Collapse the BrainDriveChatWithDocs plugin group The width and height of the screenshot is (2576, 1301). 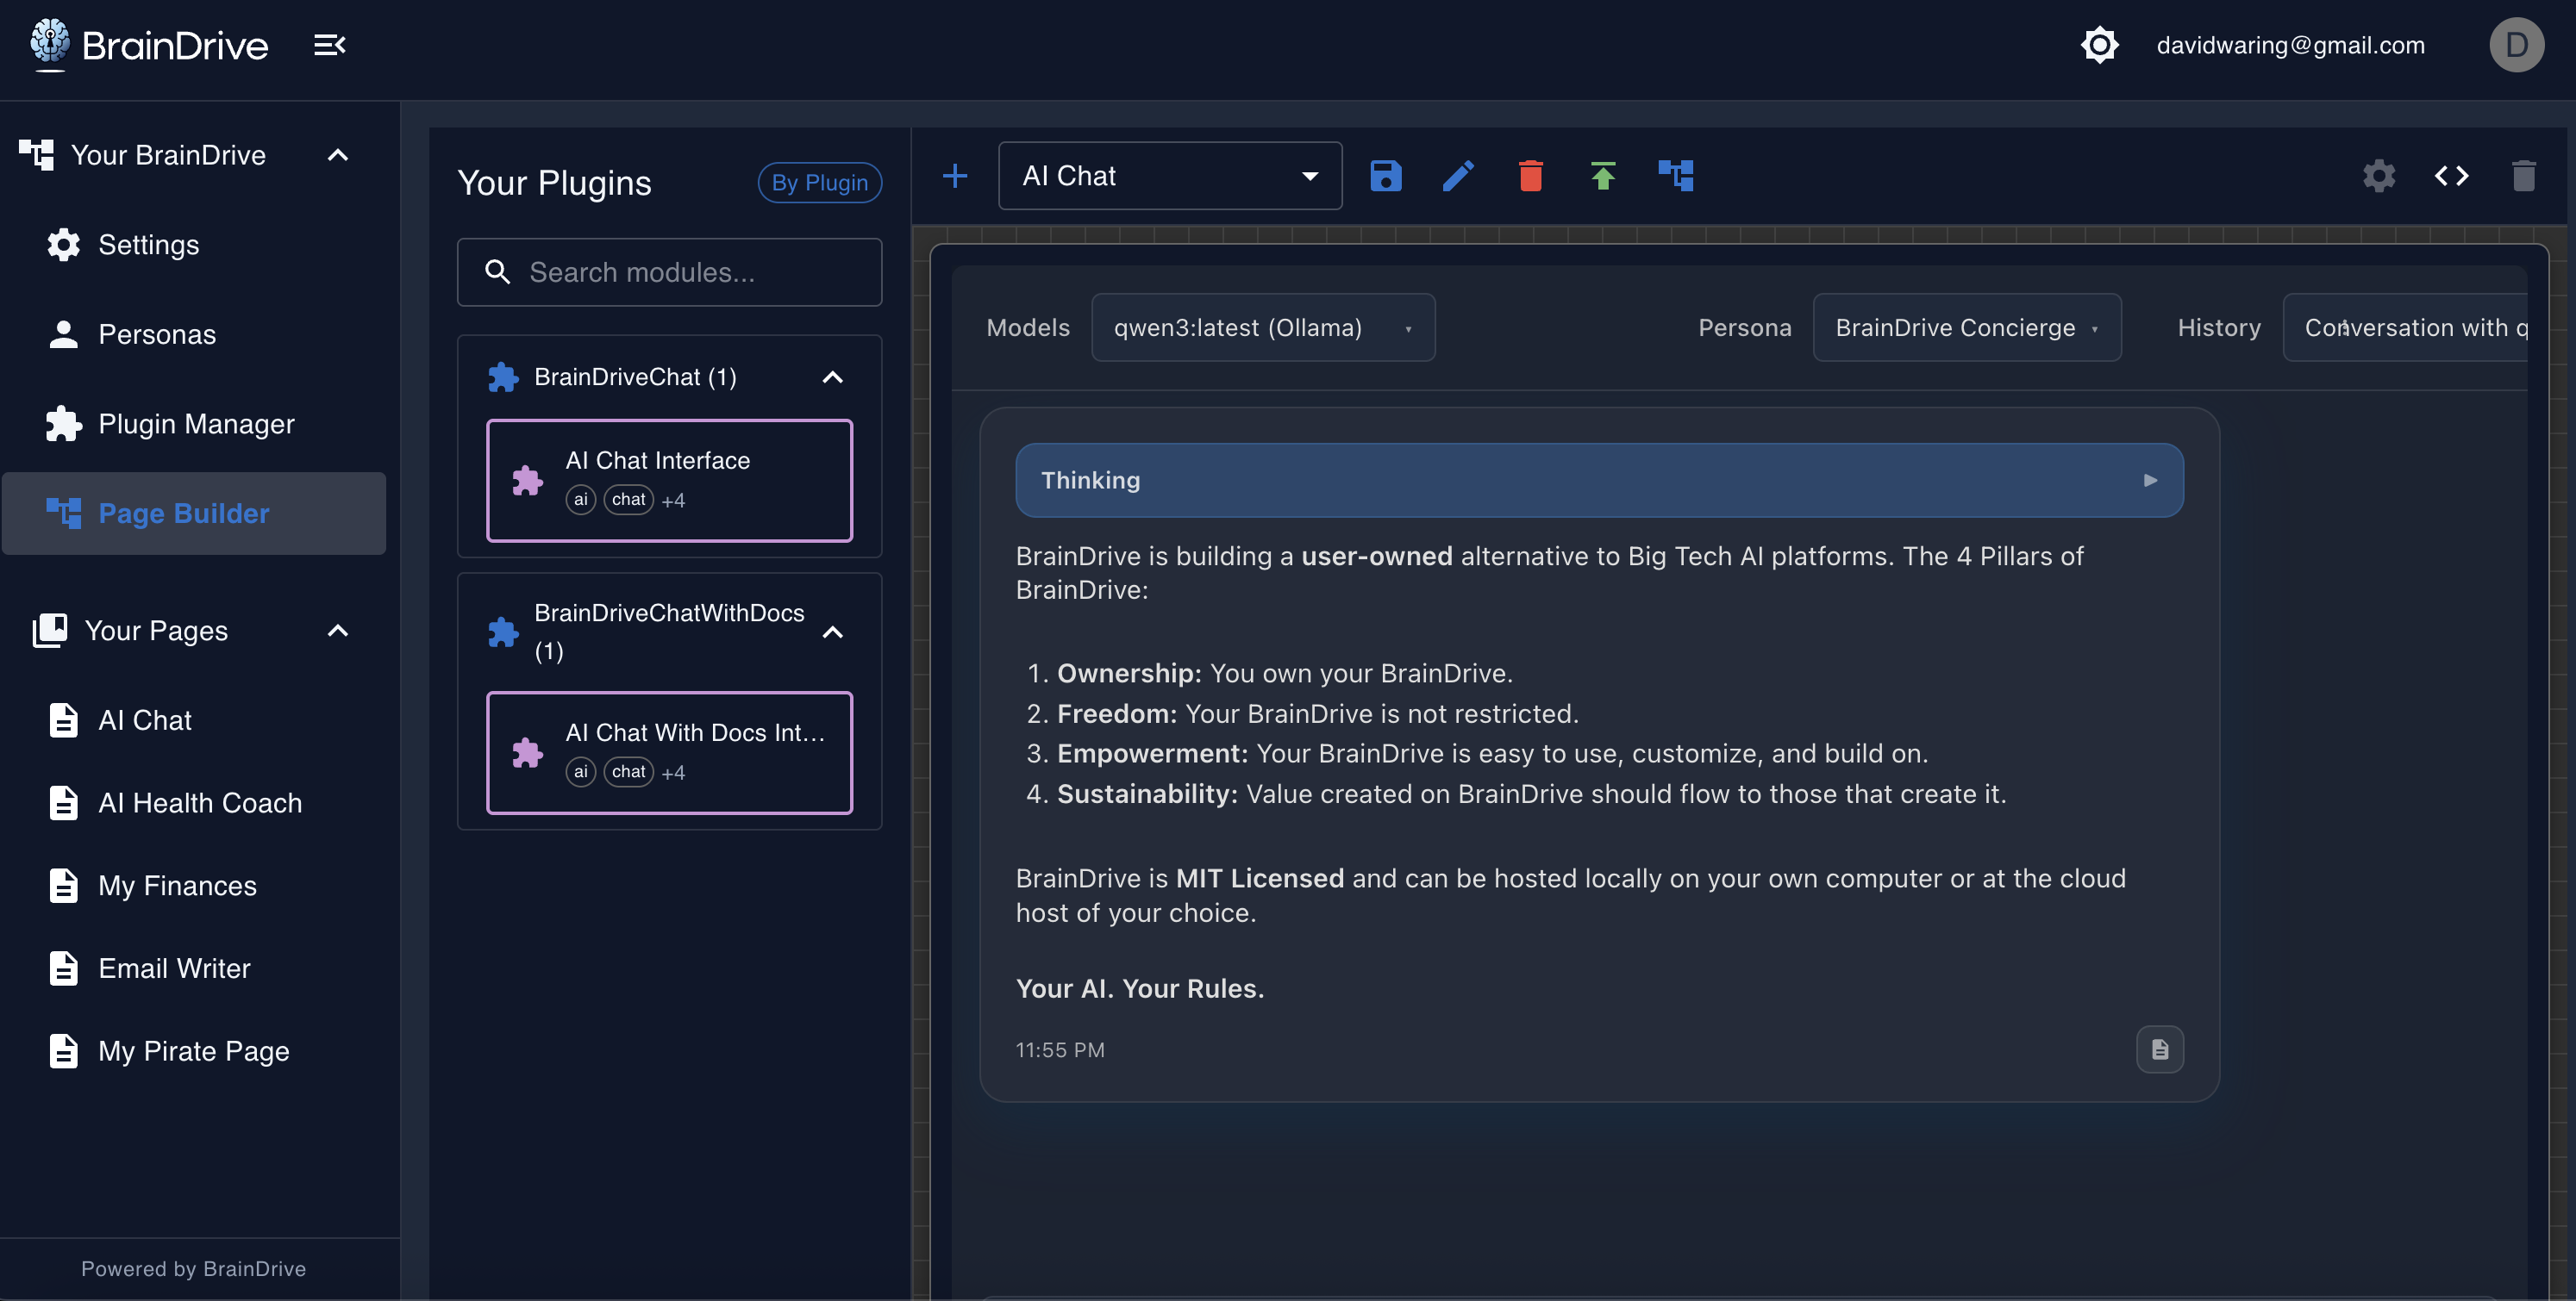pyautogui.click(x=832, y=632)
